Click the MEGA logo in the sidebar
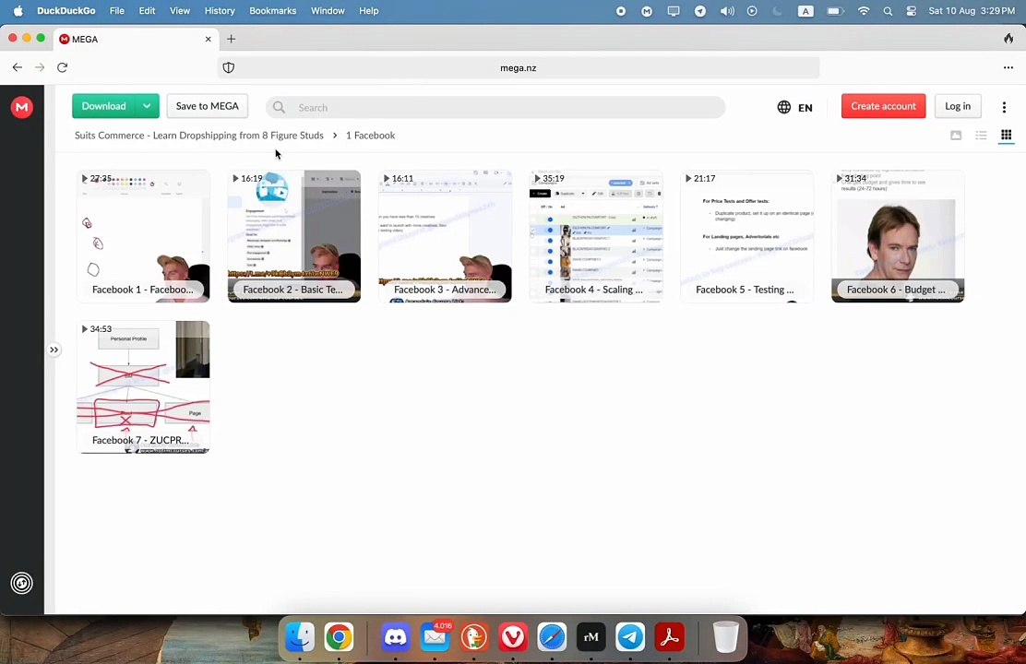The image size is (1026, 664). pos(21,107)
